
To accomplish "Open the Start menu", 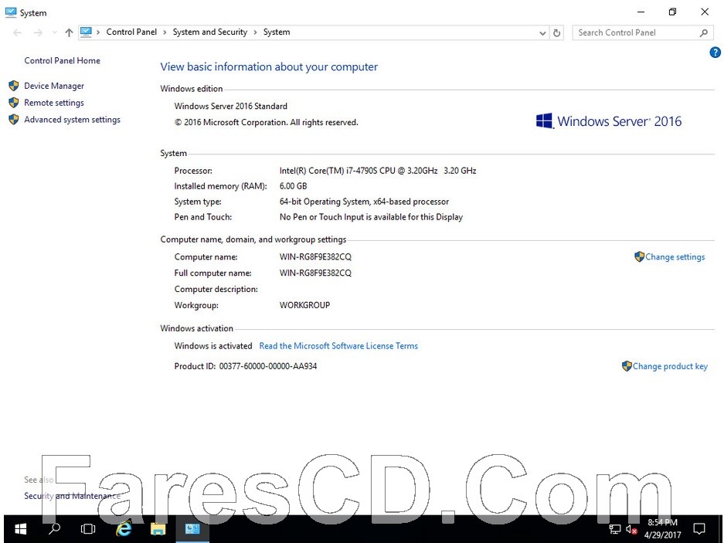I will (21, 529).
